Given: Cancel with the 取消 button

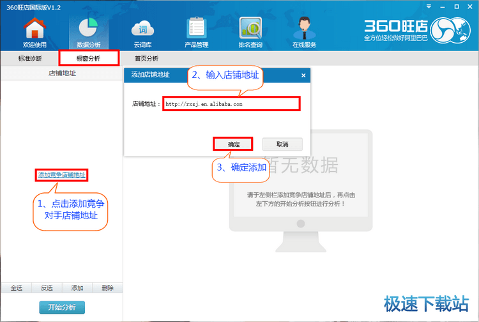Looking at the screenshot, I should coord(282,144).
